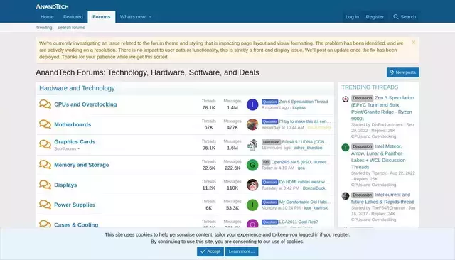Screen dimensions: 455x260
Task: Click the avatar in the Motherboards row
Action: (x=252, y=124)
